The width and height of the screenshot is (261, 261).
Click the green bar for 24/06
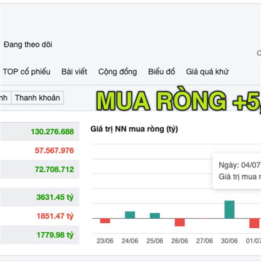tap(130, 215)
